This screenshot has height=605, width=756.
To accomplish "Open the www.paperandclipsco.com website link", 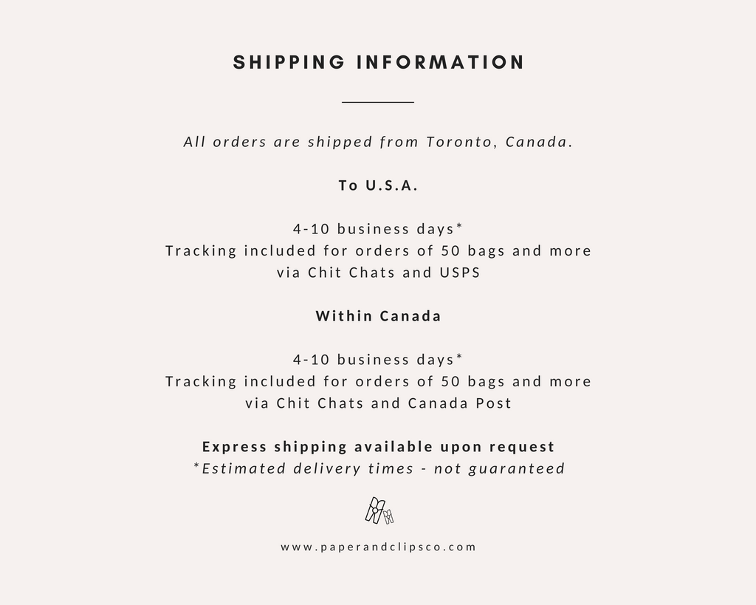I will (x=378, y=547).
